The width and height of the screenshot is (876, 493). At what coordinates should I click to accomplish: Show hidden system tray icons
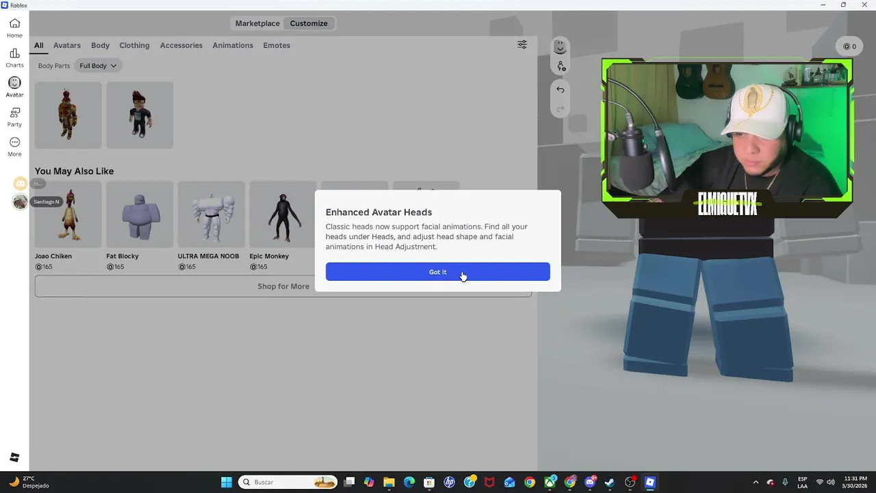point(756,482)
